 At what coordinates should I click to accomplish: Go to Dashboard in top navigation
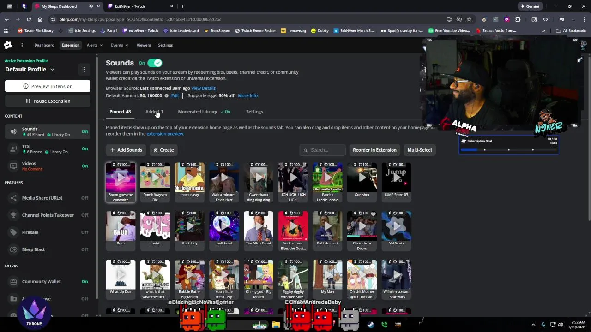tap(44, 45)
